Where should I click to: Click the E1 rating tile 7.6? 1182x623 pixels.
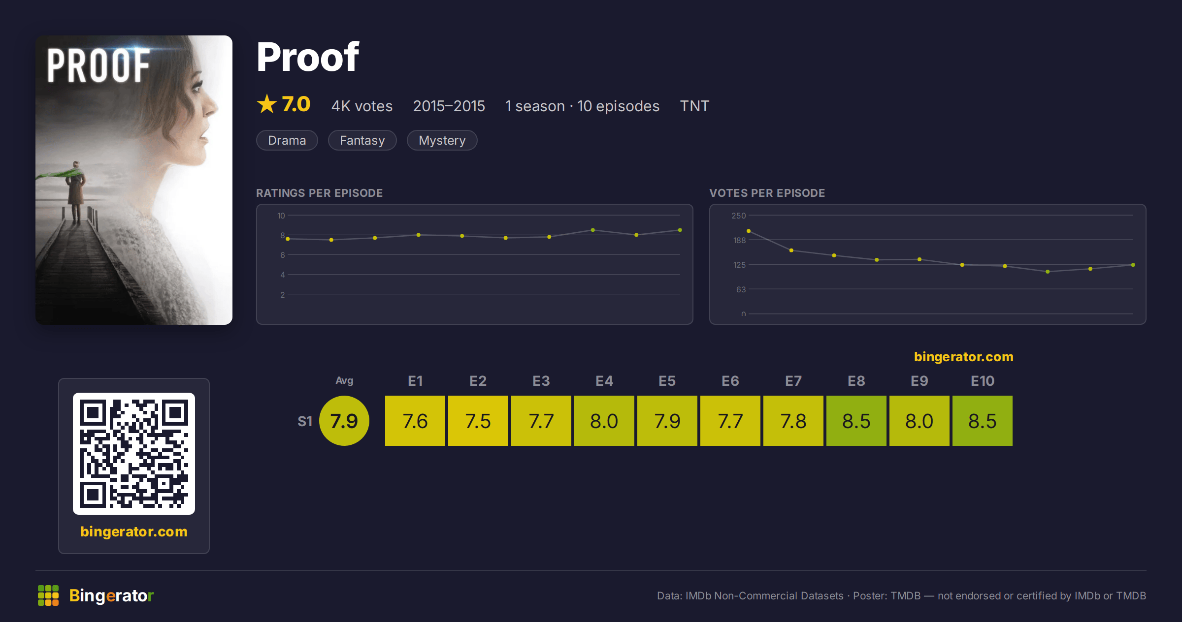click(x=415, y=421)
